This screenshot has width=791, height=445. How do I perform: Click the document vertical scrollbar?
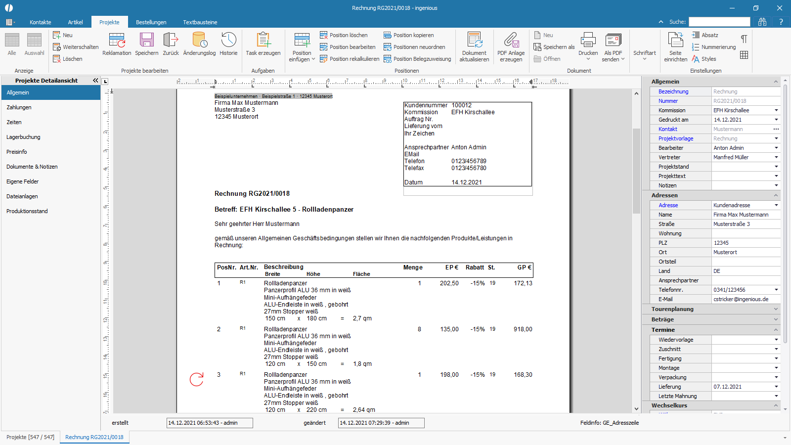[x=636, y=171]
